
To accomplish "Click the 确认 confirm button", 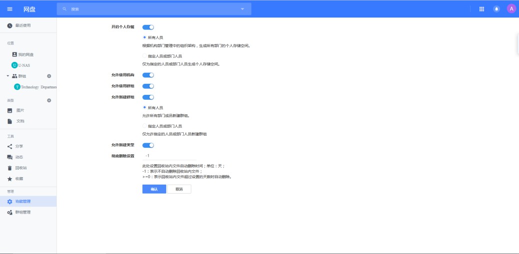I will [154, 189].
